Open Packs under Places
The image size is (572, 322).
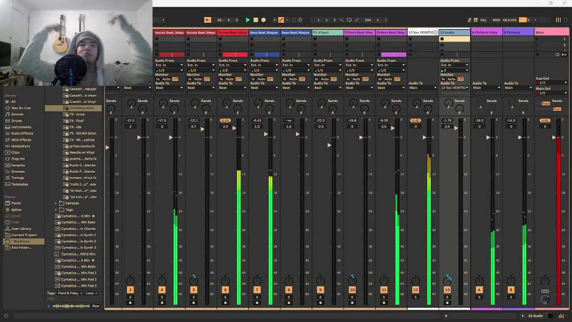[x=16, y=203]
